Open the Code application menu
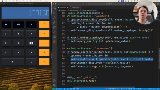Image resolution: width=160 pixels, height=90 pixels. [x=6, y=1]
